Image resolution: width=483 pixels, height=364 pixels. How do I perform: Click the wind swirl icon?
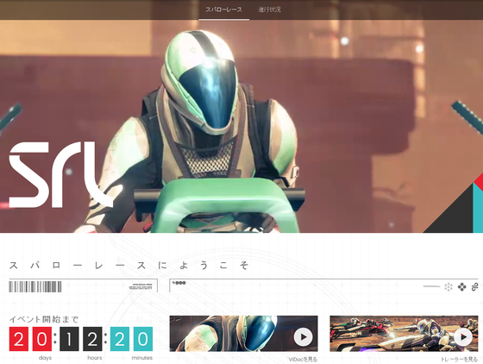[474, 287]
